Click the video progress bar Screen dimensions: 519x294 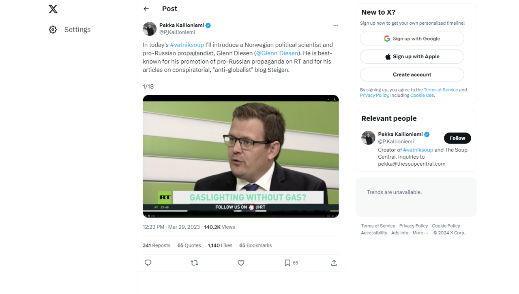243,216
